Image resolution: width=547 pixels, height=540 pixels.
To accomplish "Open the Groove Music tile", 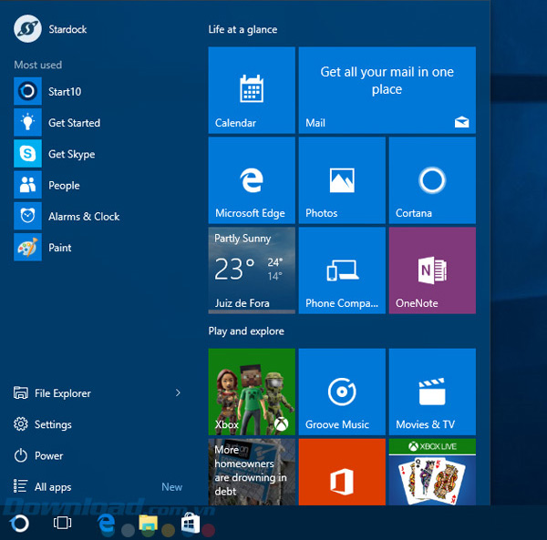I will pyautogui.click(x=342, y=392).
